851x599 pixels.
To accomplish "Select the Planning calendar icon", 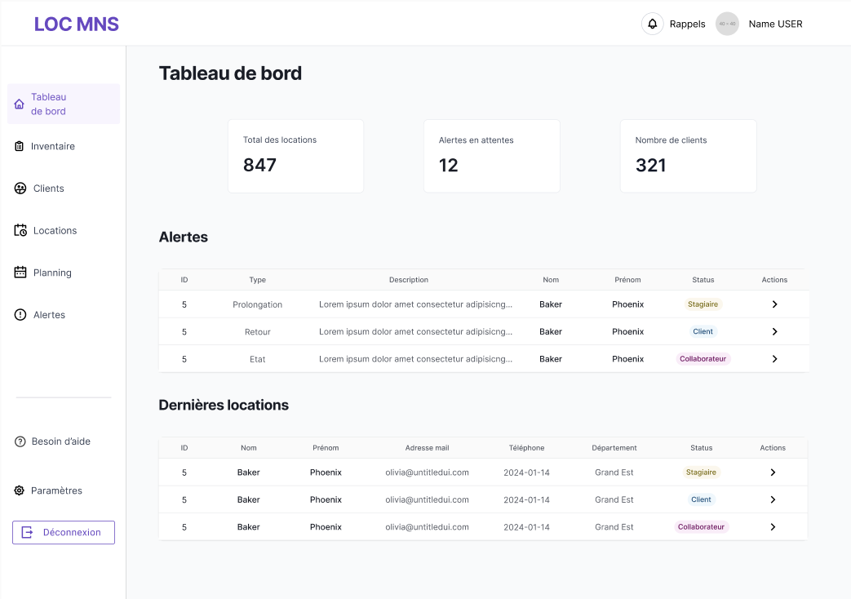I will point(19,272).
